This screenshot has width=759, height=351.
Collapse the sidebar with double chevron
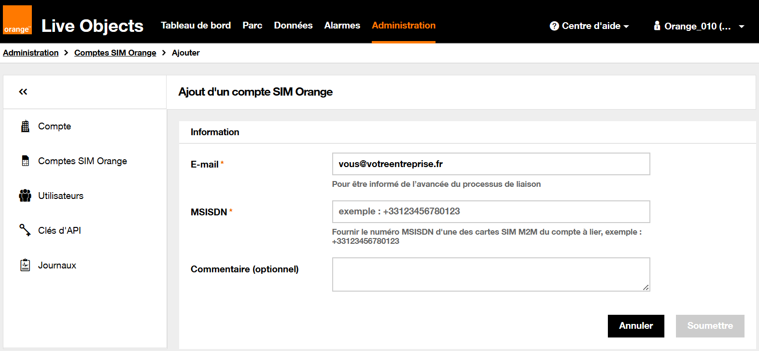[23, 92]
